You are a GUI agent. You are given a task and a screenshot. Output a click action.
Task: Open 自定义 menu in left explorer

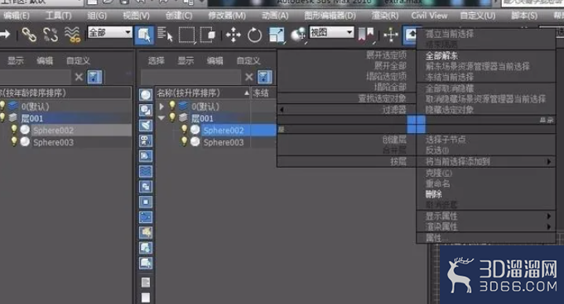point(78,60)
